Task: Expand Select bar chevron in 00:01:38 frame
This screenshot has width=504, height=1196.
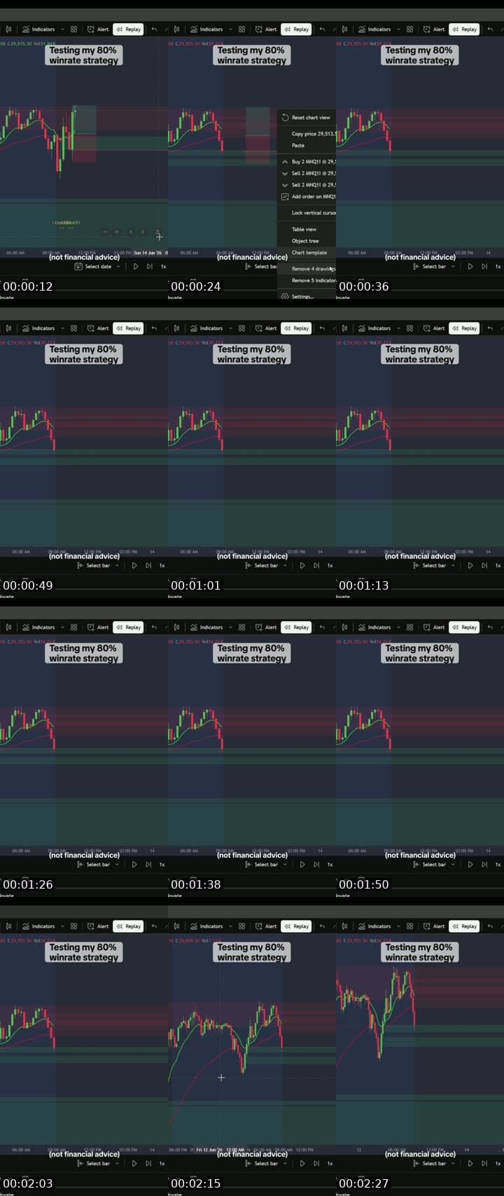Action: coord(284,865)
